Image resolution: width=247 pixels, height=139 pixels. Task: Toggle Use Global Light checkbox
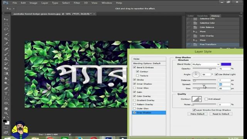[x=216, y=74]
